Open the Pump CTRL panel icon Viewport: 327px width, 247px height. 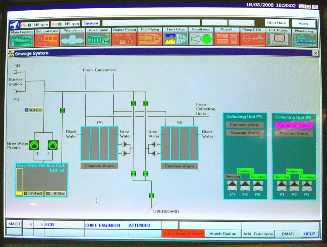point(253,40)
